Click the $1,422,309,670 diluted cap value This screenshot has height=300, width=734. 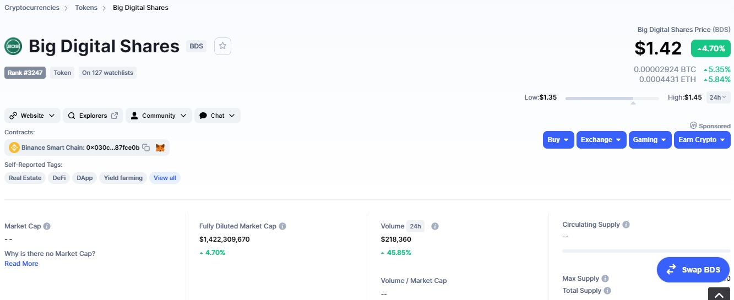225,239
